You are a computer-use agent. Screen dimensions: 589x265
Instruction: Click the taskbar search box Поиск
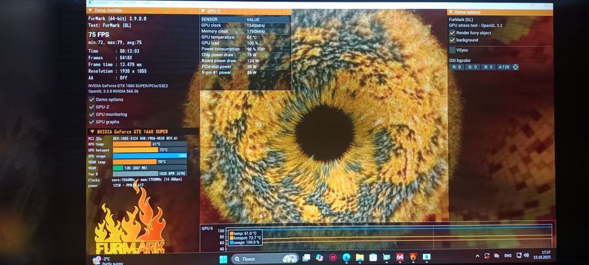[x=264, y=259]
